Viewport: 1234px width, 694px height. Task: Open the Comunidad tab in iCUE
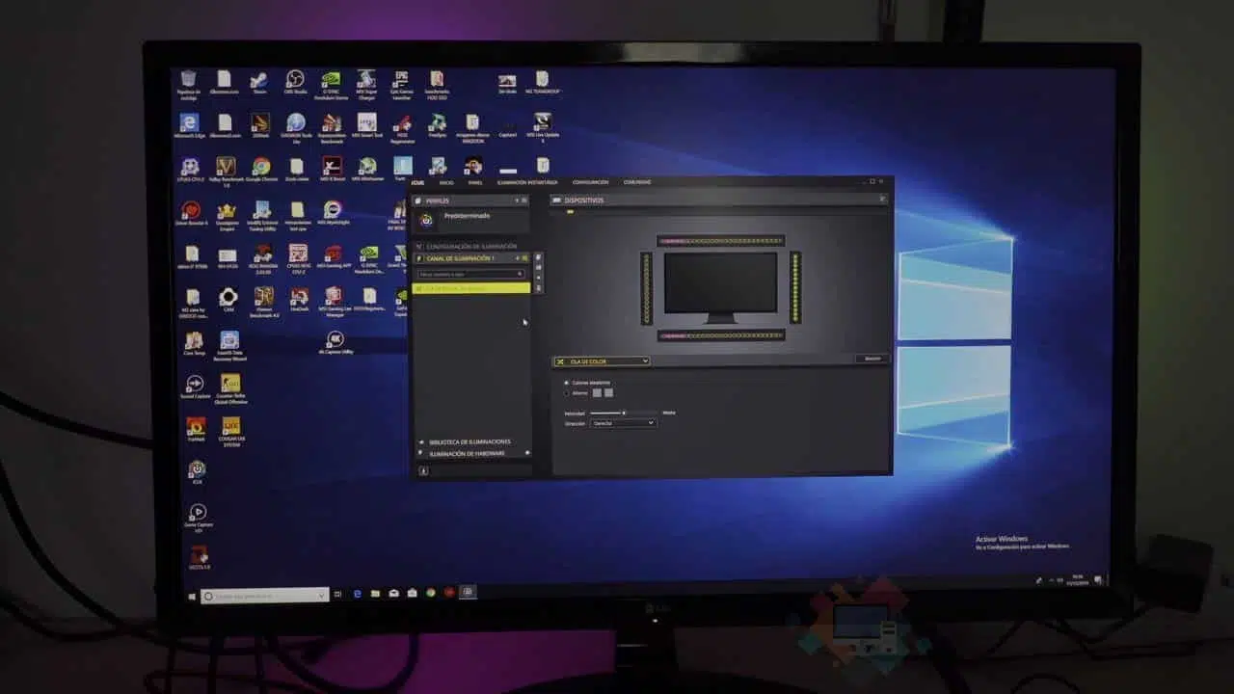tap(636, 182)
